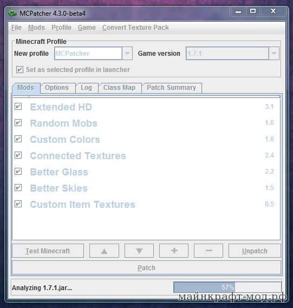Image resolution: width=293 pixels, height=308 pixels.
Task: Uncheck the Random Mobs mod
Action: tap(18, 123)
